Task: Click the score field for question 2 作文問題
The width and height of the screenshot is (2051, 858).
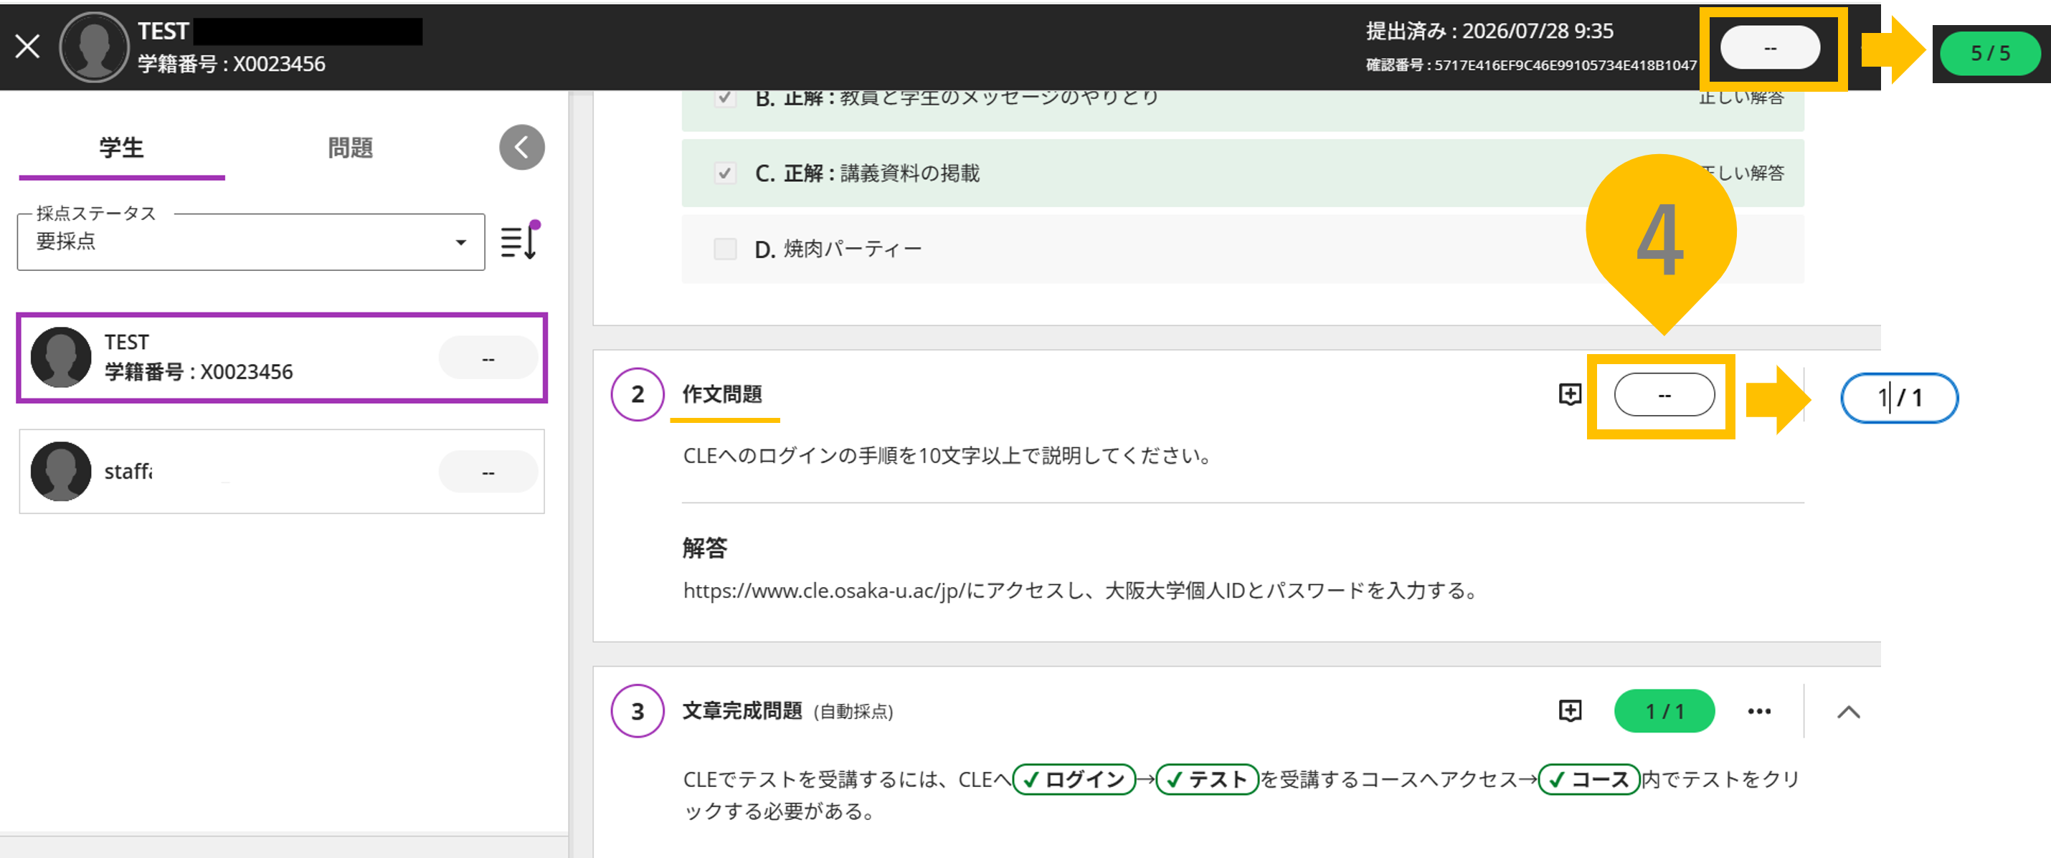Action: coord(1664,395)
